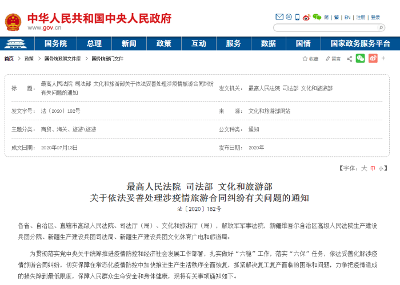Click the search magnifier icon
The height and width of the screenshot is (285, 400).
tap(381, 27)
